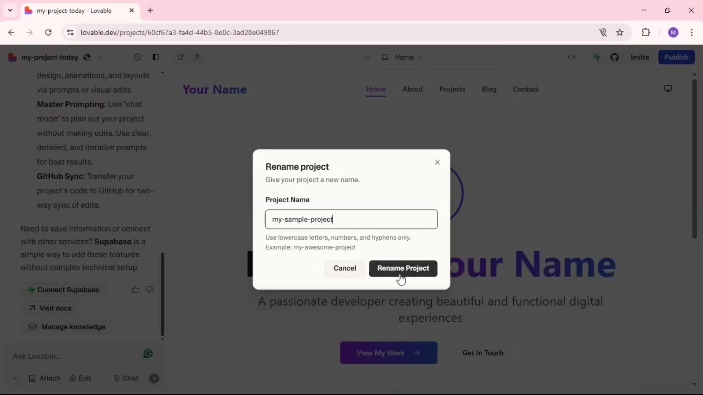This screenshot has height=395, width=703.
Task: Bookmark this page with star icon
Action: click(x=620, y=33)
